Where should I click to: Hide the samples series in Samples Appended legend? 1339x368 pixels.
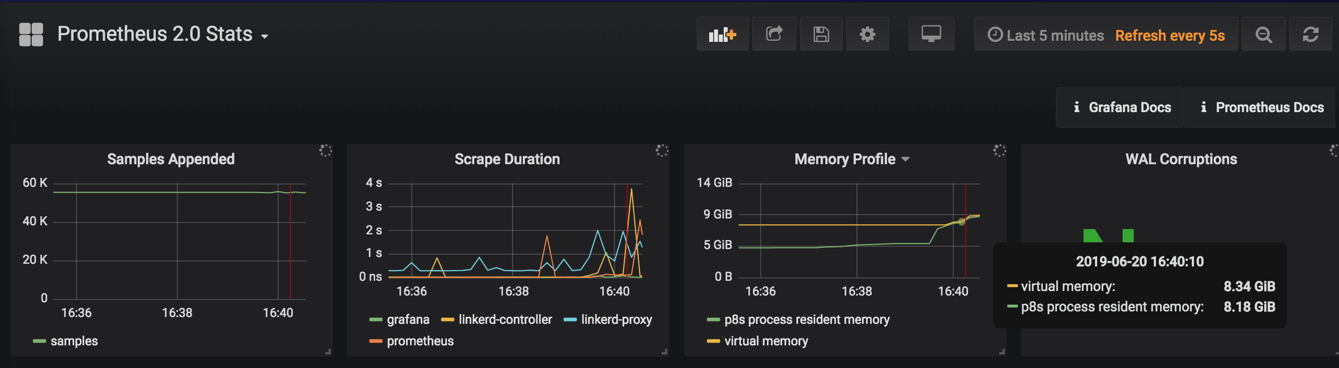coord(74,341)
